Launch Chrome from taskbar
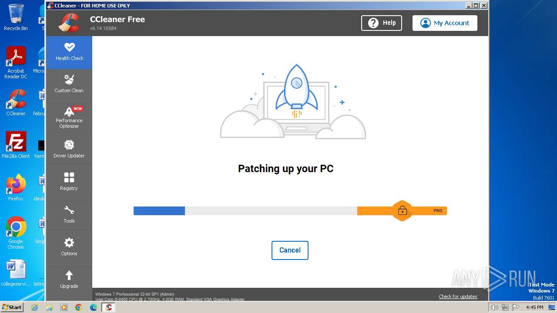Image resolution: width=557 pixels, height=313 pixels. (79, 307)
